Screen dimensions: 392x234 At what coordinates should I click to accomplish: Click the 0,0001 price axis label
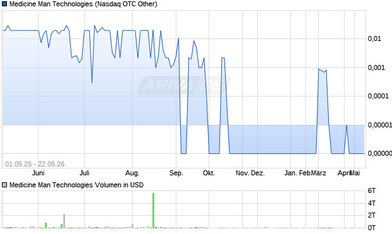tap(378, 96)
